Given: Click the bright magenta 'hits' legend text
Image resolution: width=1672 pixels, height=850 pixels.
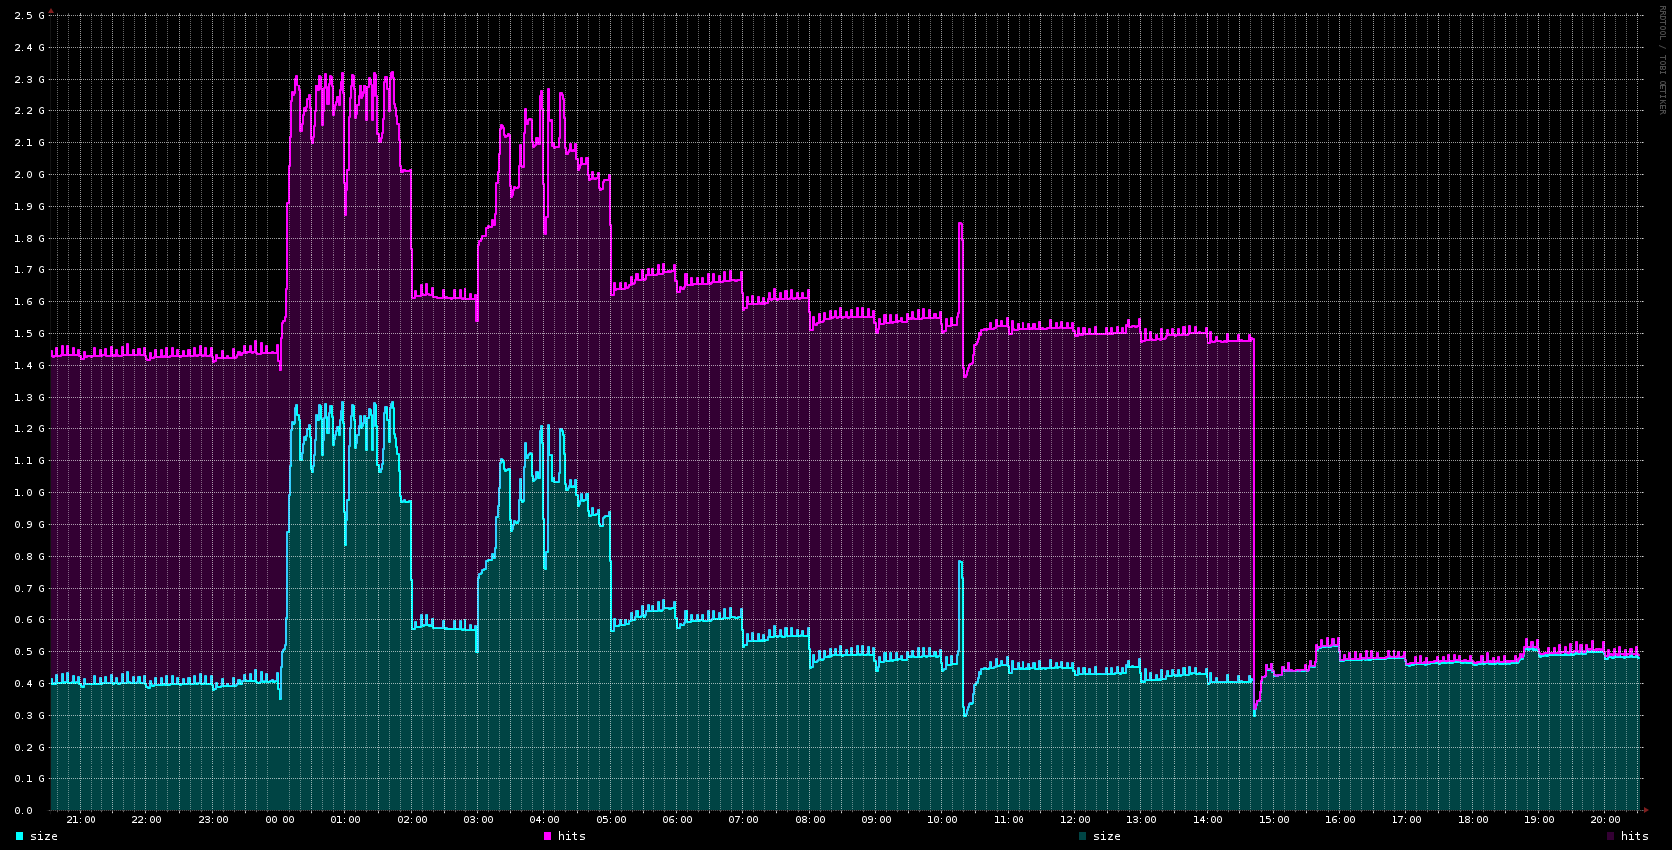Looking at the screenshot, I should pyautogui.click(x=572, y=836).
